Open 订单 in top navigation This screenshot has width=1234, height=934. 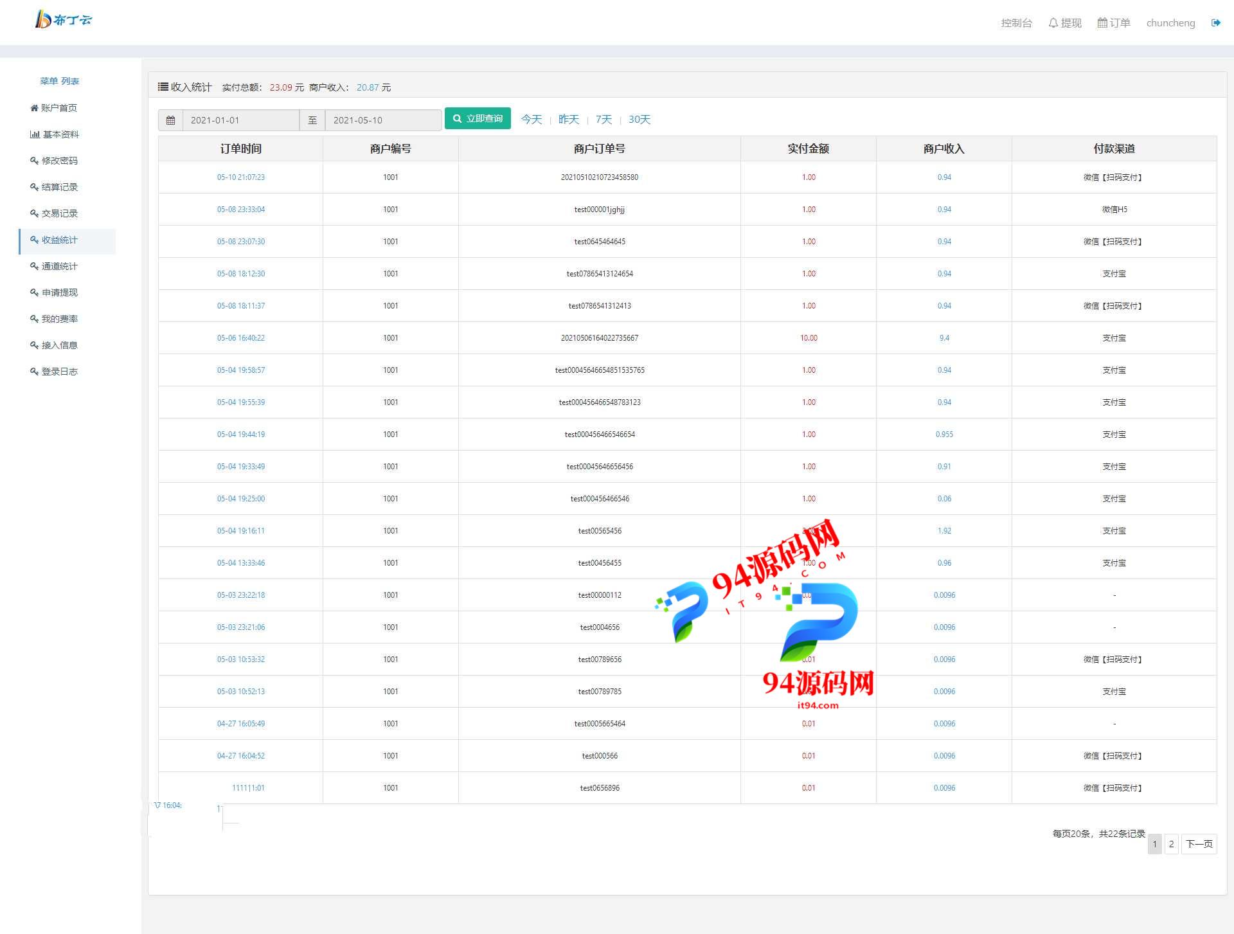1114,23
